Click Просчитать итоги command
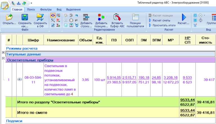 (x=162, y=25)
